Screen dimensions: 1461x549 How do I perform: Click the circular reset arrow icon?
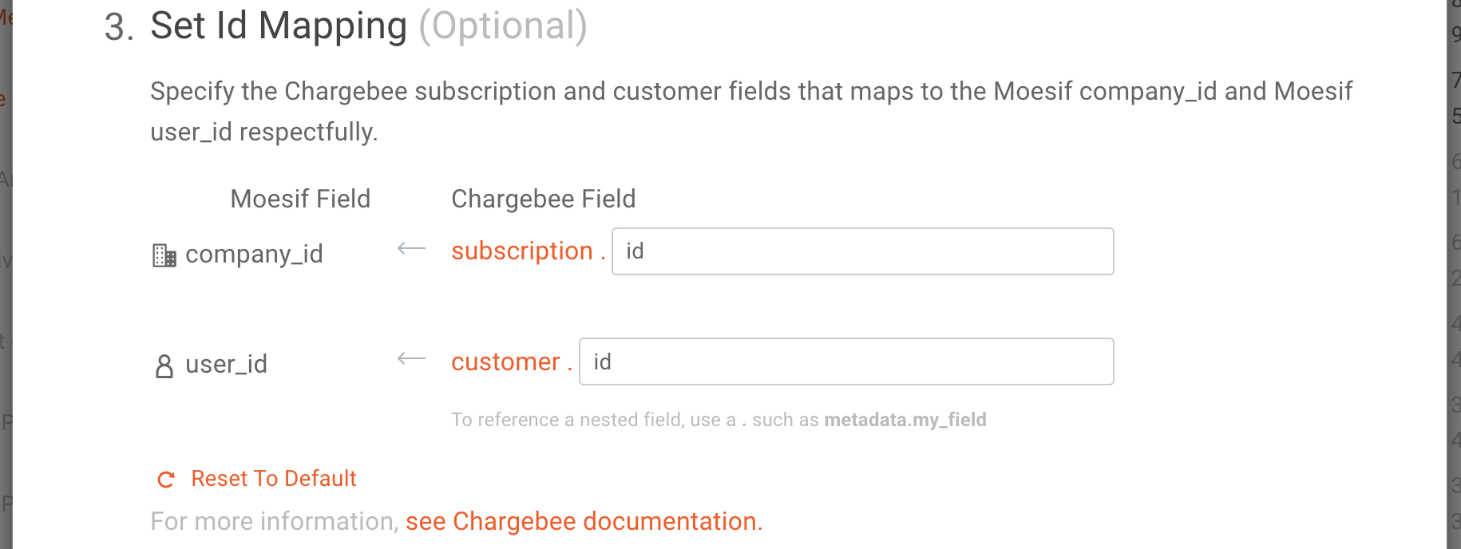[166, 480]
